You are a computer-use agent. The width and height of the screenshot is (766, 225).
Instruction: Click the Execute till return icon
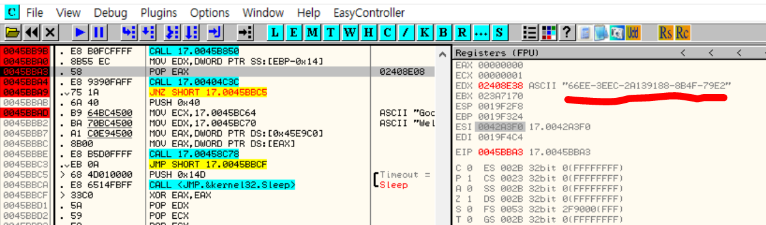pyautogui.click(x=215, y=32)
